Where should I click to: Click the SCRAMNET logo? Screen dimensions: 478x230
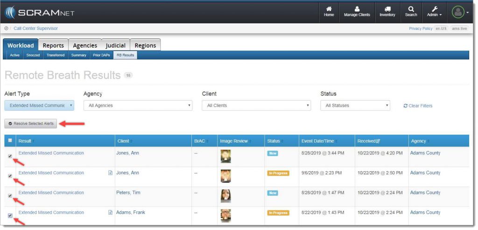40,12
